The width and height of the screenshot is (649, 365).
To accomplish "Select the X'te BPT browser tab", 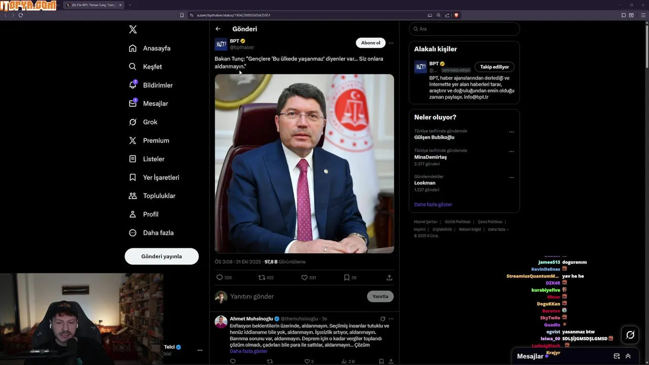I will 94,5.
